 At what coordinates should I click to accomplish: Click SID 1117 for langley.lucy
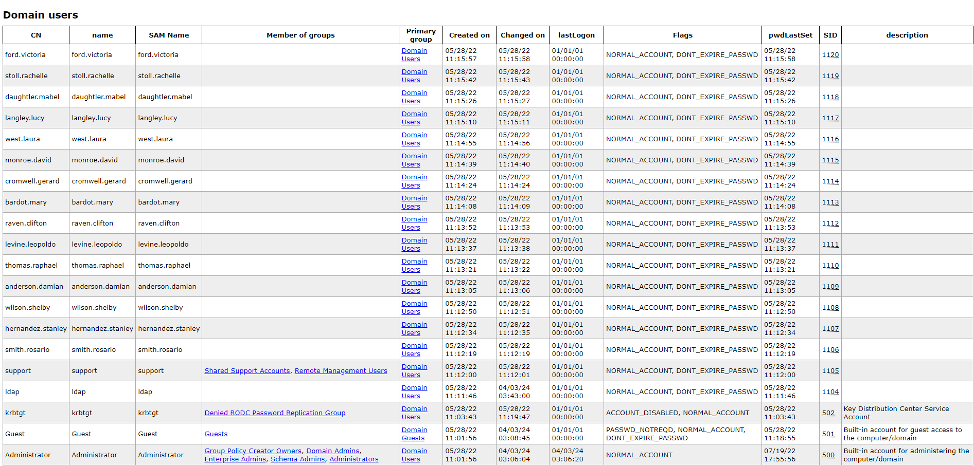pyautogui.click(x=830, y=118)
